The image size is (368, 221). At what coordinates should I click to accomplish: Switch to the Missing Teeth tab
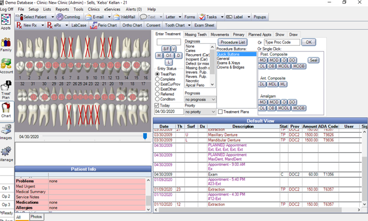coord(196,35)
